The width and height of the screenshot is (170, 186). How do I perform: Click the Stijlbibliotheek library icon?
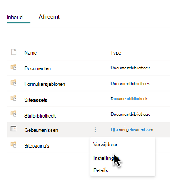click(14, 114)
